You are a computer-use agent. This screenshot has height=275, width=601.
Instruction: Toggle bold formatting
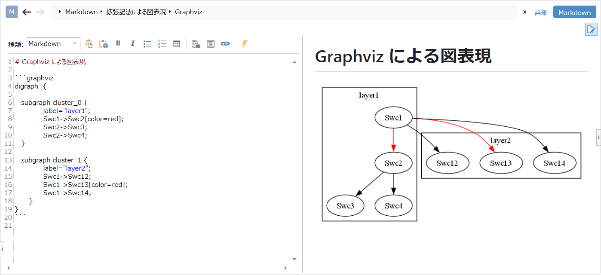click(x=118, y=43)
